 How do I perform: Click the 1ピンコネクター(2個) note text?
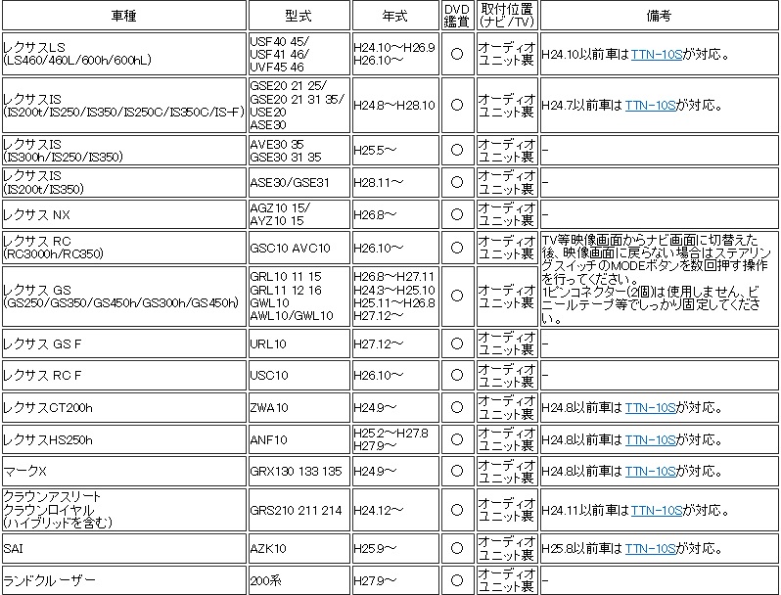click(651, 305)
